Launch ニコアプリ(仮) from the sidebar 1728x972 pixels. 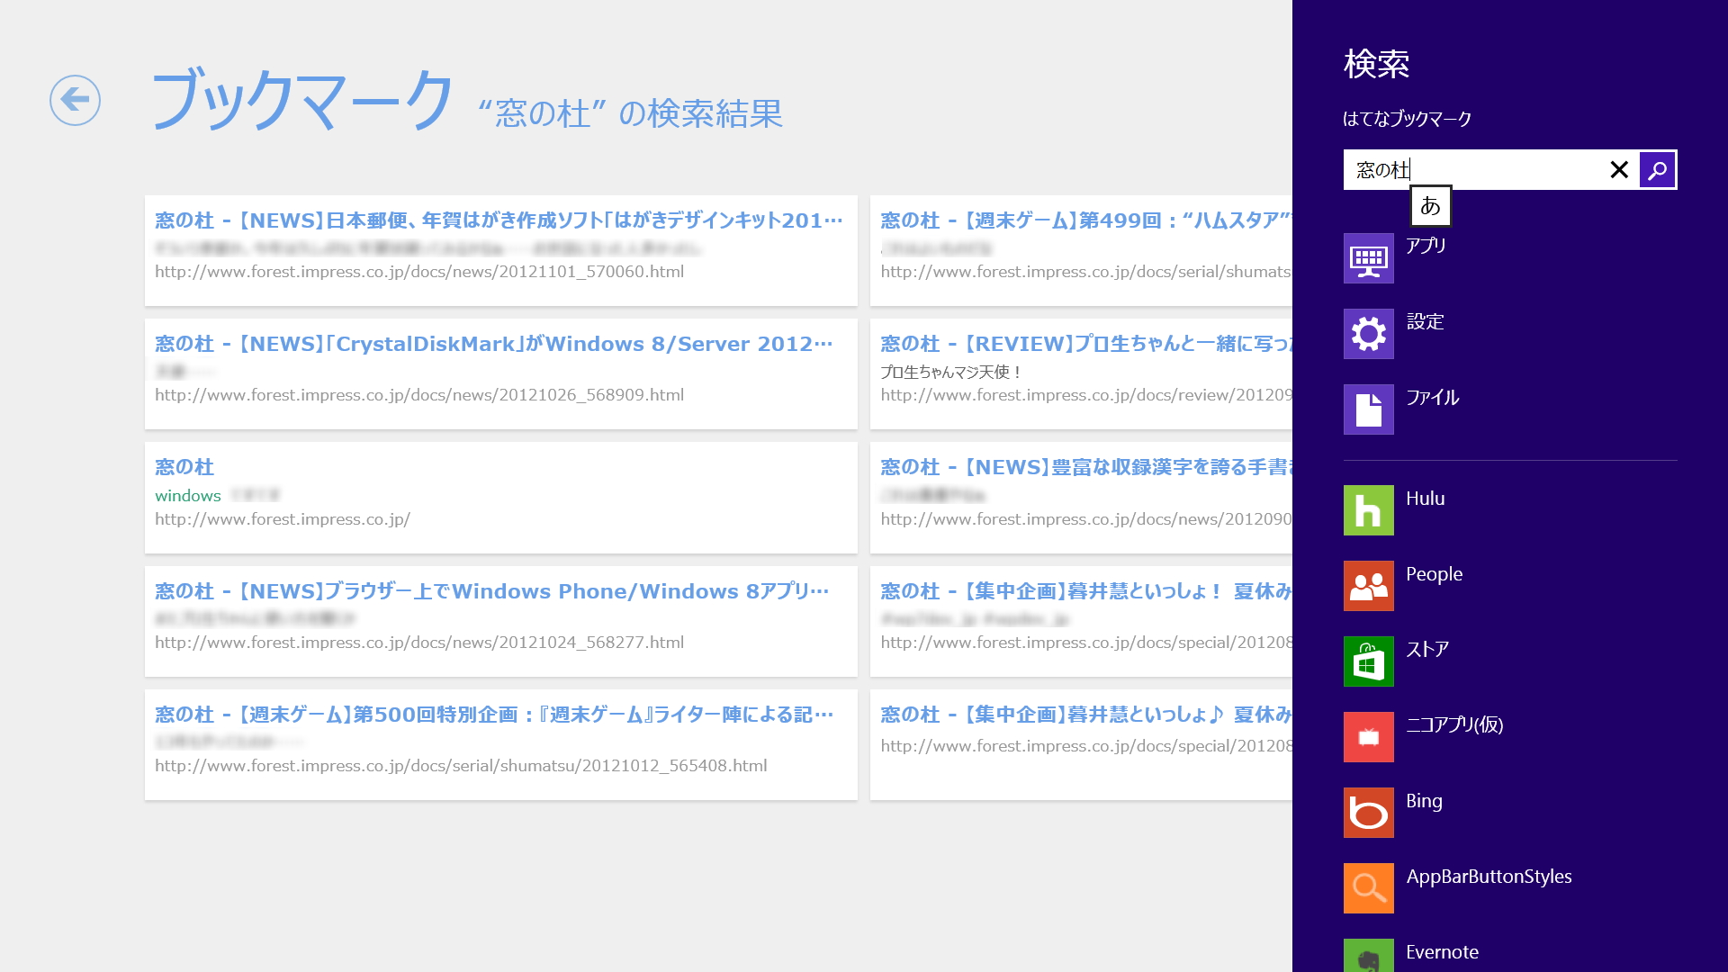point(1368,736)
